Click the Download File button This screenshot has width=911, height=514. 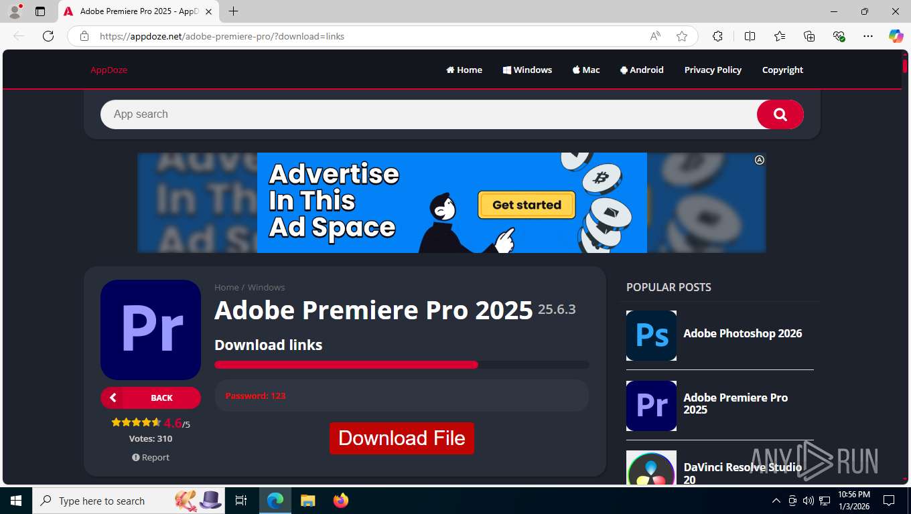(402, 438)
